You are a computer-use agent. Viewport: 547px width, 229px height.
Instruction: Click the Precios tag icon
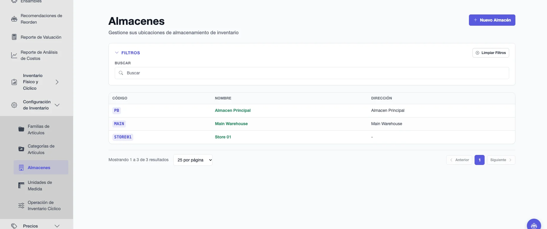(14, 226)
